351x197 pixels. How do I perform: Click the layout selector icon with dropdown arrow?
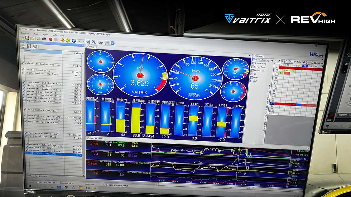click(100, 43)
